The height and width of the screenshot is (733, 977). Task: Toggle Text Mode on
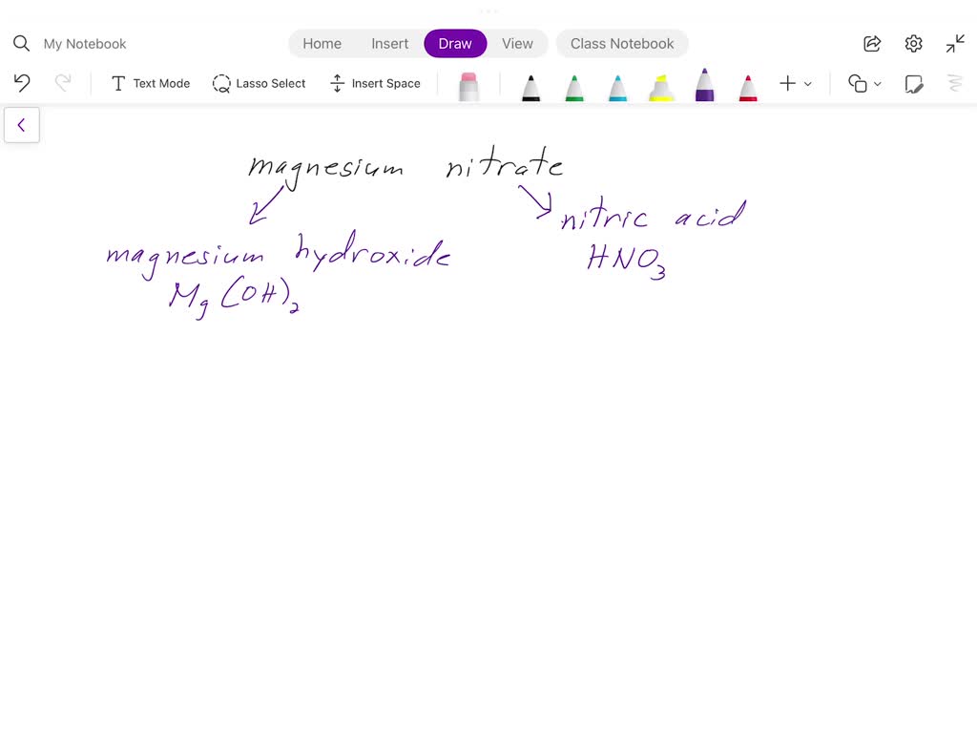tap(150, 83)
